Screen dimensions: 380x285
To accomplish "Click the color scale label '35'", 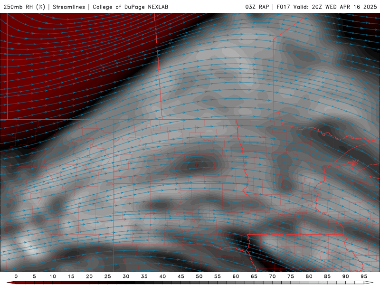I will pos(144,276).
